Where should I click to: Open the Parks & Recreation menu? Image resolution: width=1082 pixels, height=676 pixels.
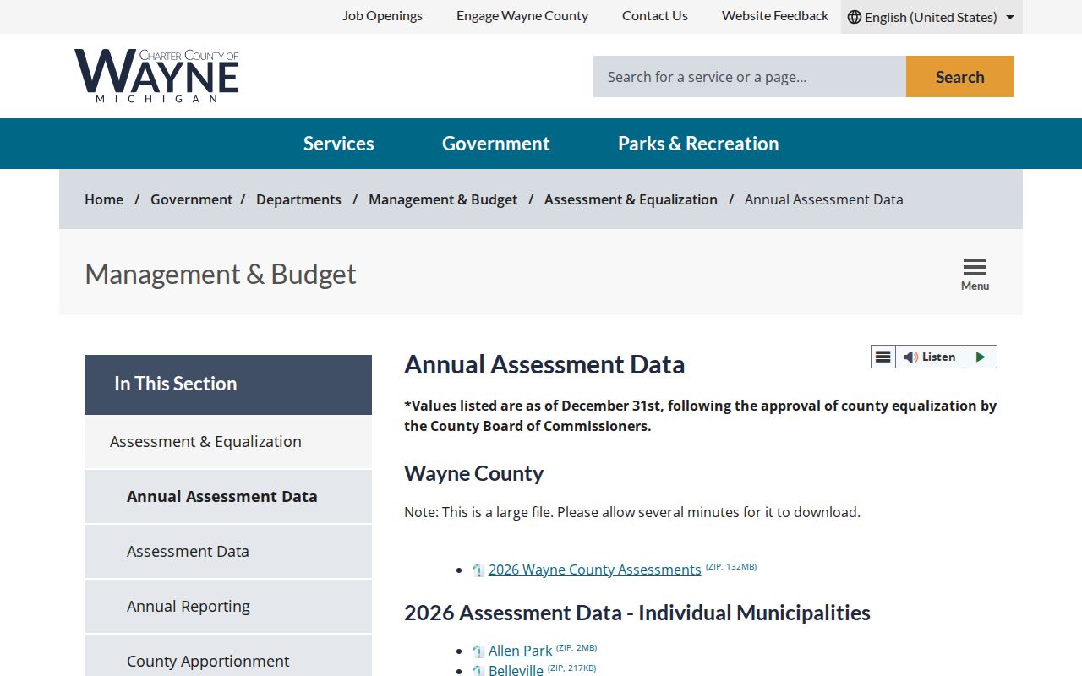698,144
